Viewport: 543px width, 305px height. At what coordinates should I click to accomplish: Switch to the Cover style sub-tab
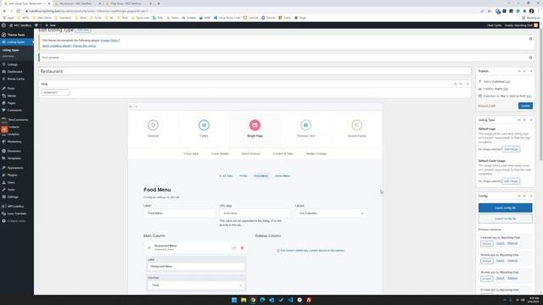(x=191, y=153)
